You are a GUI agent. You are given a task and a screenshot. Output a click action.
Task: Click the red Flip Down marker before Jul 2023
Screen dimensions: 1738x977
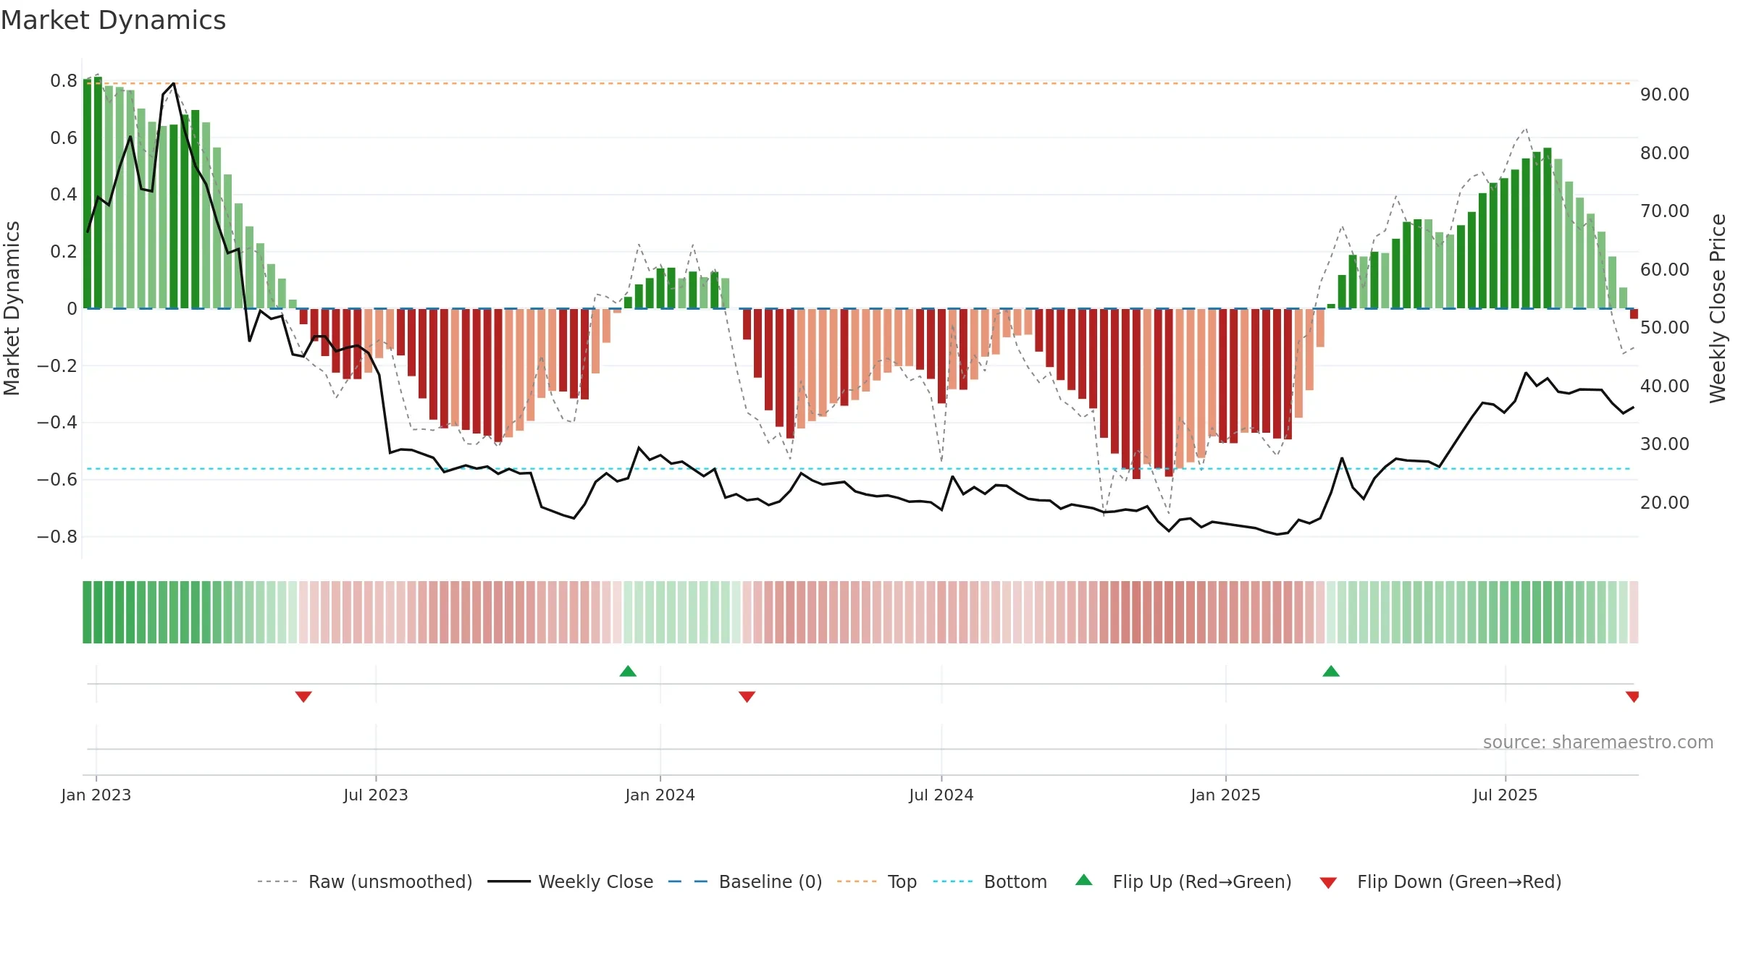[303, 696]
